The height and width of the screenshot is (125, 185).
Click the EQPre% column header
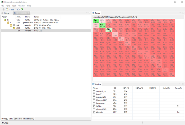[126, 88]
